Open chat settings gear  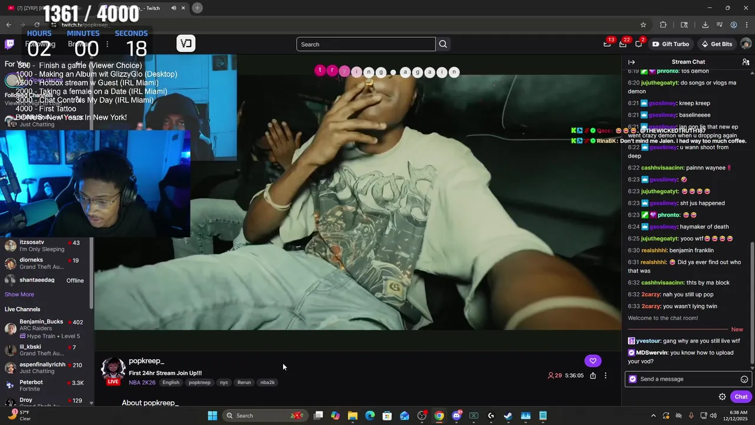(722, 397)
